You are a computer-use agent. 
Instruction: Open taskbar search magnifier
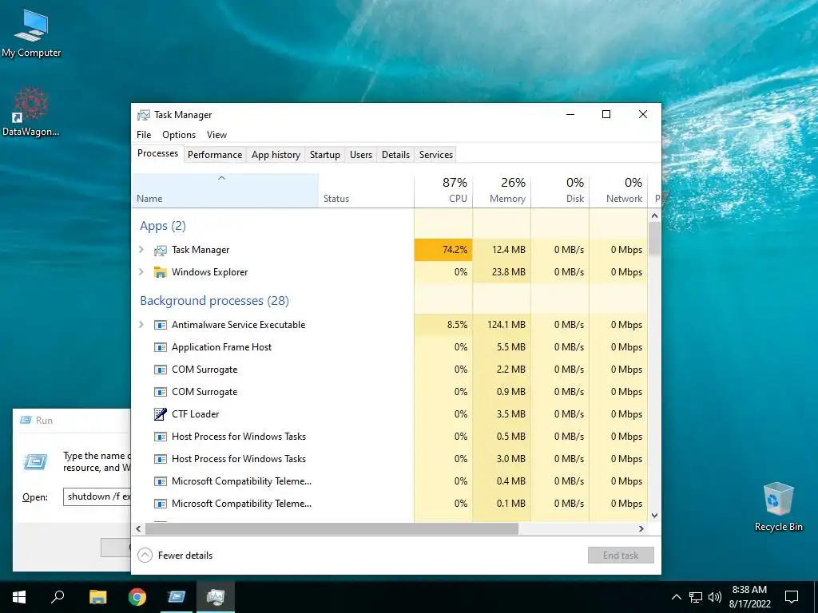coord(58,596)
